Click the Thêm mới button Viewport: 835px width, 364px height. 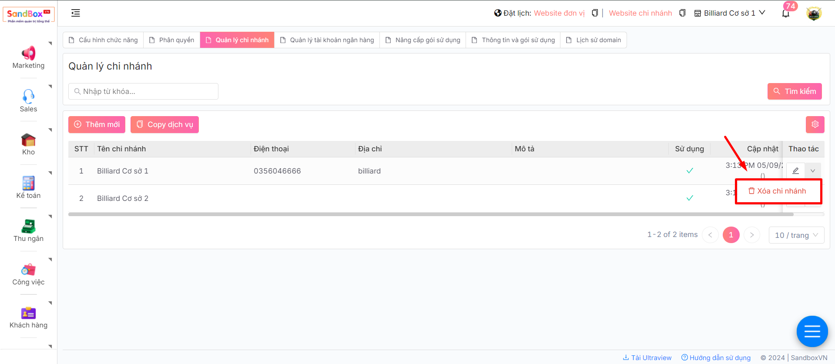[97, 124]
